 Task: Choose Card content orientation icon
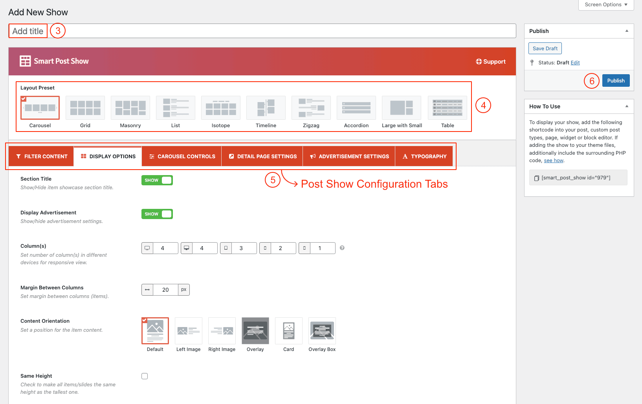289,331
